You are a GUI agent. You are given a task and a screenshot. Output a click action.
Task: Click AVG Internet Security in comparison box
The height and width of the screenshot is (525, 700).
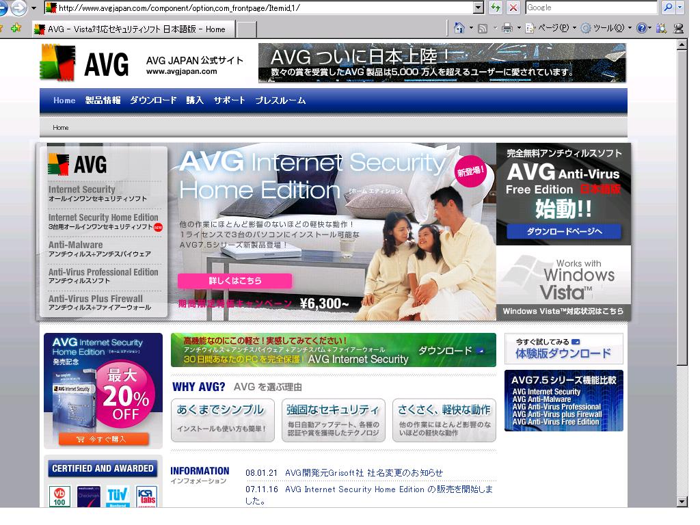tap(546, 392)
